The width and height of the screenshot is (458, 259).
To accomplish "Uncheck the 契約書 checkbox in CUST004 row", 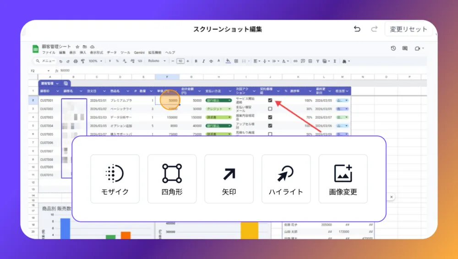I will pyautogui.click(x=270, y=126).
